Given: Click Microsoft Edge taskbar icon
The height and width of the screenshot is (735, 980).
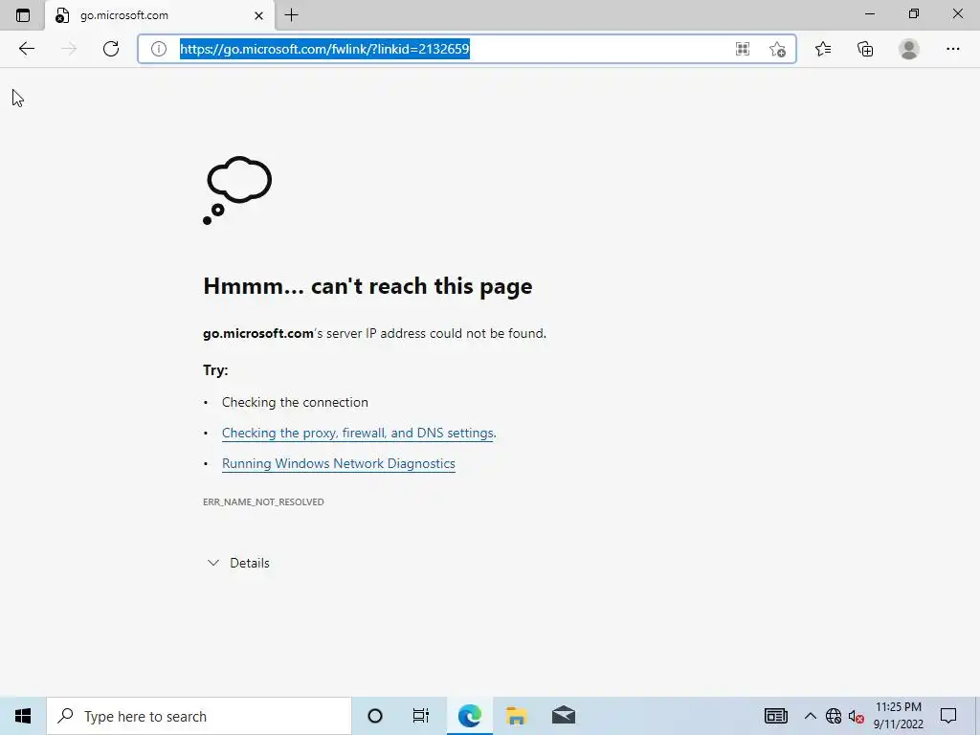Looking at the screenshot, I should point(469,716).
